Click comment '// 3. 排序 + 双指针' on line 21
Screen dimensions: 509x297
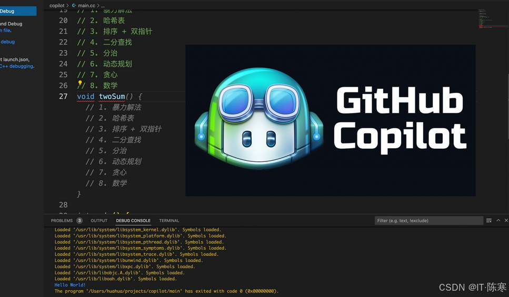tap(115, 32)
